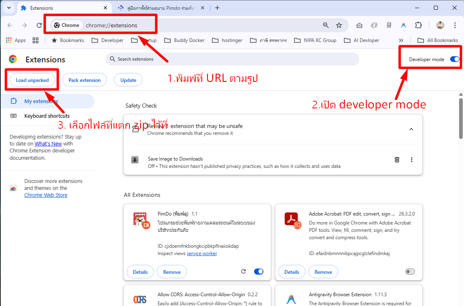Image resolution: width=464 pixels, height=306 pixels.
Task: Click the Extensions puzzle icon in toolbar
Action: pyautogui.click(x=418, y=25)
